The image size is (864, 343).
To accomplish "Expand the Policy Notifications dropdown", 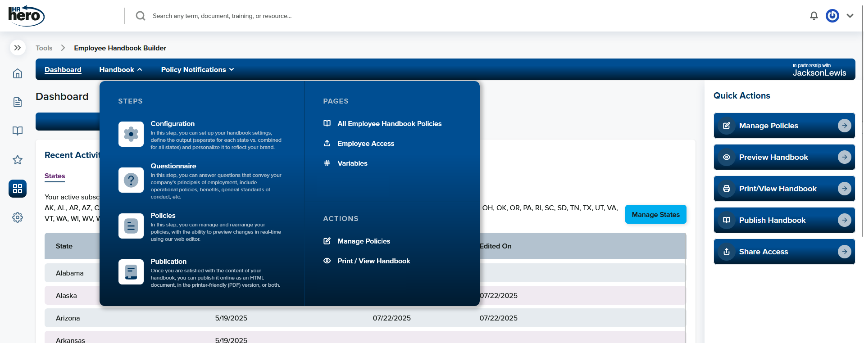I will [x=197, y=70].
